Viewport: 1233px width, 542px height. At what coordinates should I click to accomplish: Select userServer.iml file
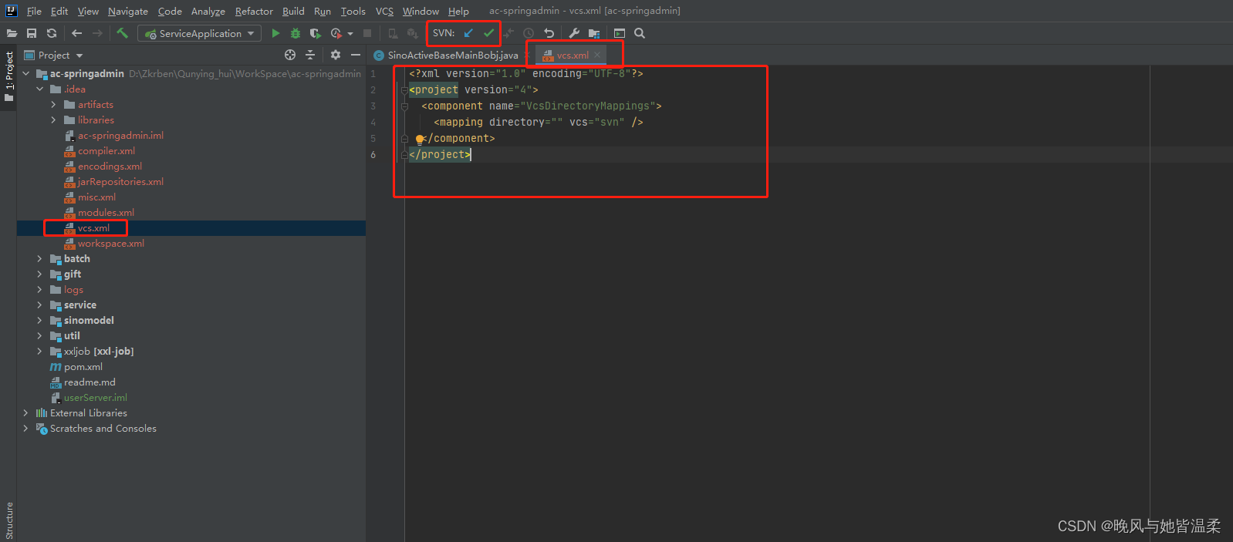[x=96, y=398]
